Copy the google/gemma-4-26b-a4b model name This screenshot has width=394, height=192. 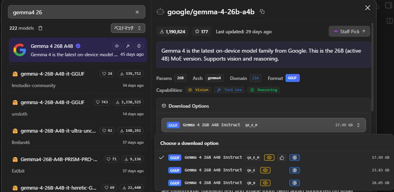[262, 11]
